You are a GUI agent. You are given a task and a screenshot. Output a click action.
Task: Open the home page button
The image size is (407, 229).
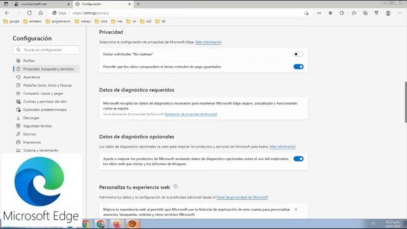pos(41,13)
